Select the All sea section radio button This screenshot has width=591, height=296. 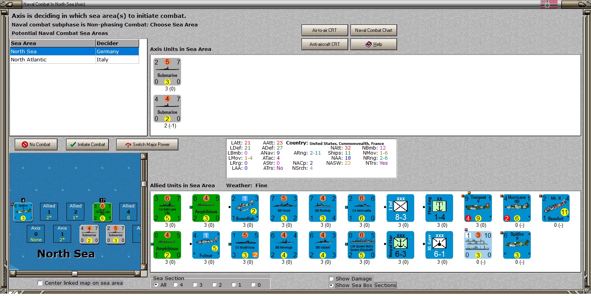coord(156,285)
